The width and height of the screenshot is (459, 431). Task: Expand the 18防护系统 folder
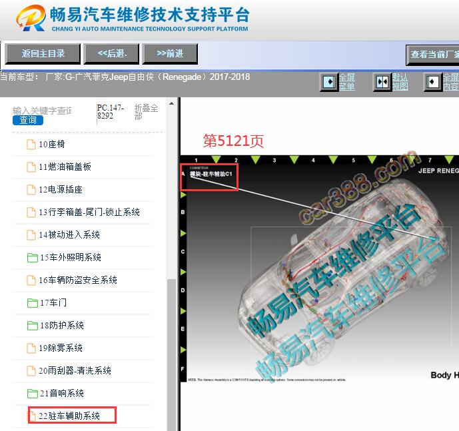click(62, 325)
